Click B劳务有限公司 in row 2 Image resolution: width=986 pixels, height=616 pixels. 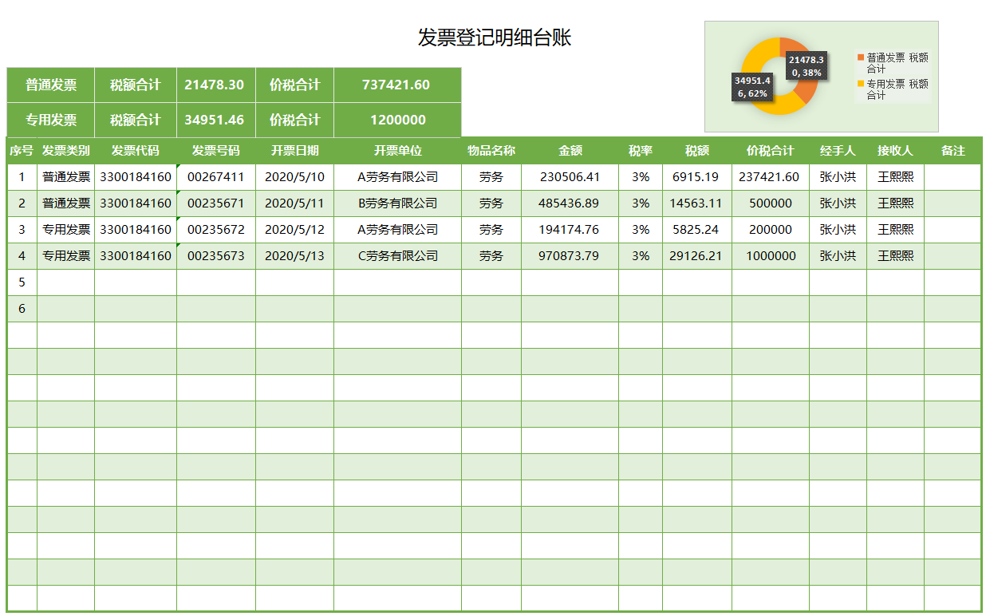(x=396, y=203)
